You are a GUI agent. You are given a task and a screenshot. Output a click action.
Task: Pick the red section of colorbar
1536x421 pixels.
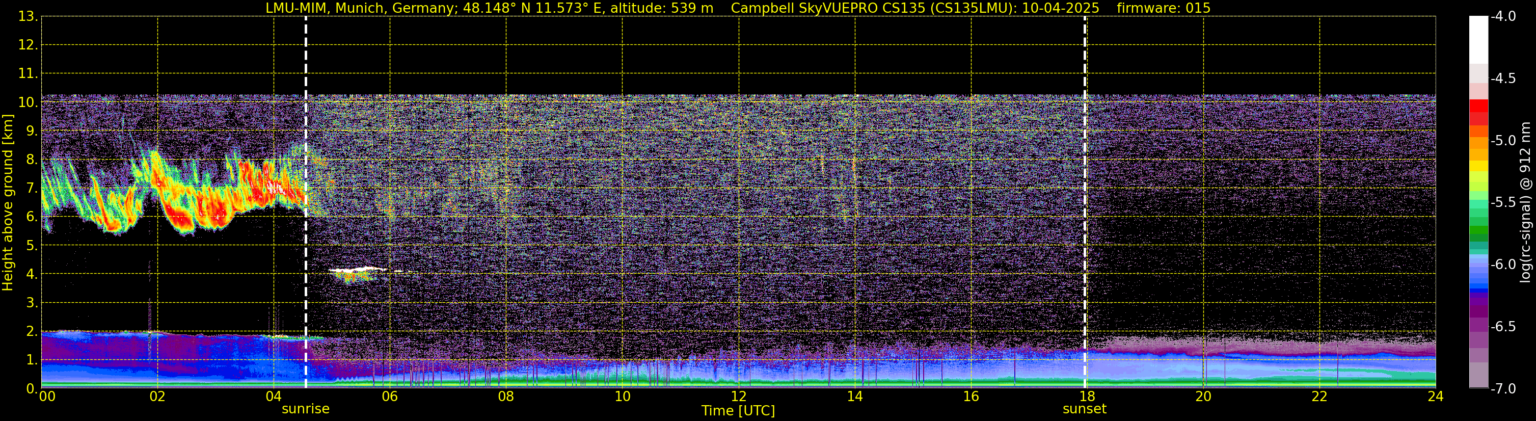1479,112
